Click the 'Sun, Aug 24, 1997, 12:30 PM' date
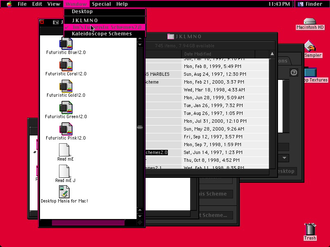The height and width of the screenshot is (247, 330). 215,74
